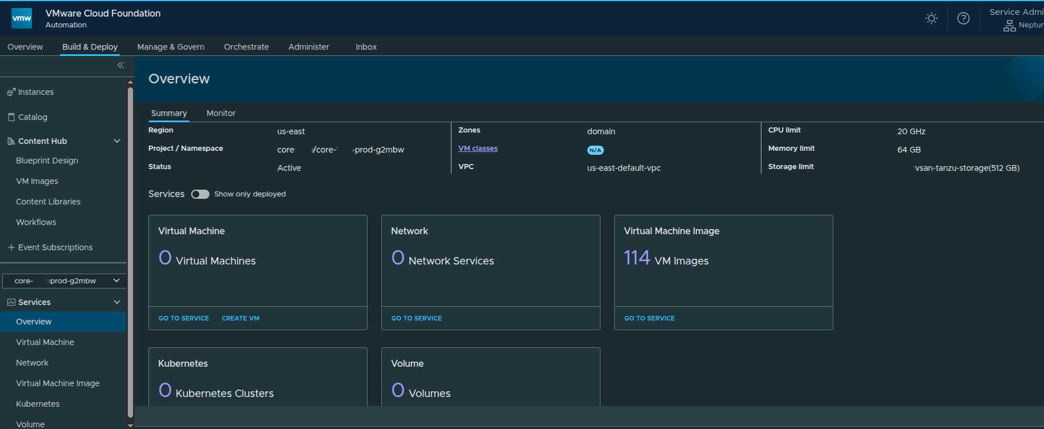Toggle Show only deployed switch
Viewport: 1044px width, 429px height.
(200, 194)
